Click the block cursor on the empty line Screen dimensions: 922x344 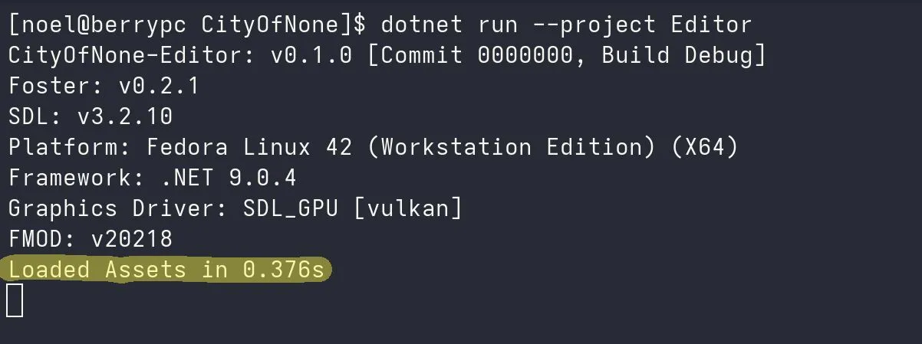tap(15, 300)
